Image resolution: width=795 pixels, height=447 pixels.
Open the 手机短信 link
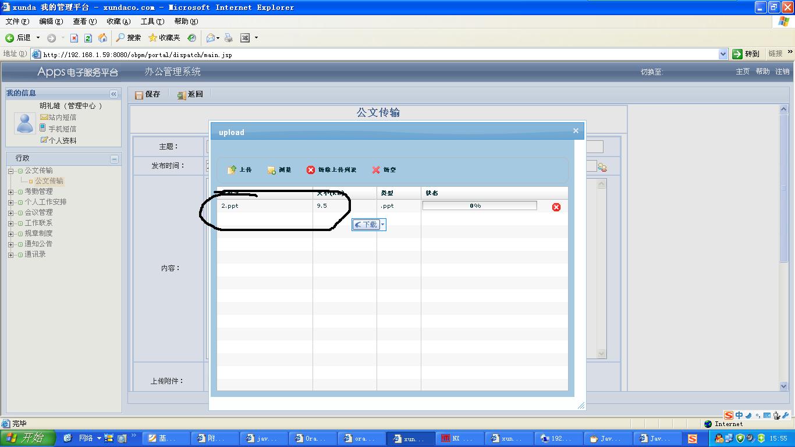[x=62, y=129]
